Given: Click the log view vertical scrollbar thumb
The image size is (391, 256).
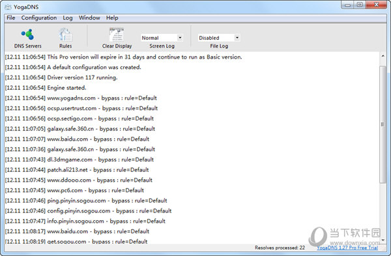Looking at the screenshot, I should [383, 124].
